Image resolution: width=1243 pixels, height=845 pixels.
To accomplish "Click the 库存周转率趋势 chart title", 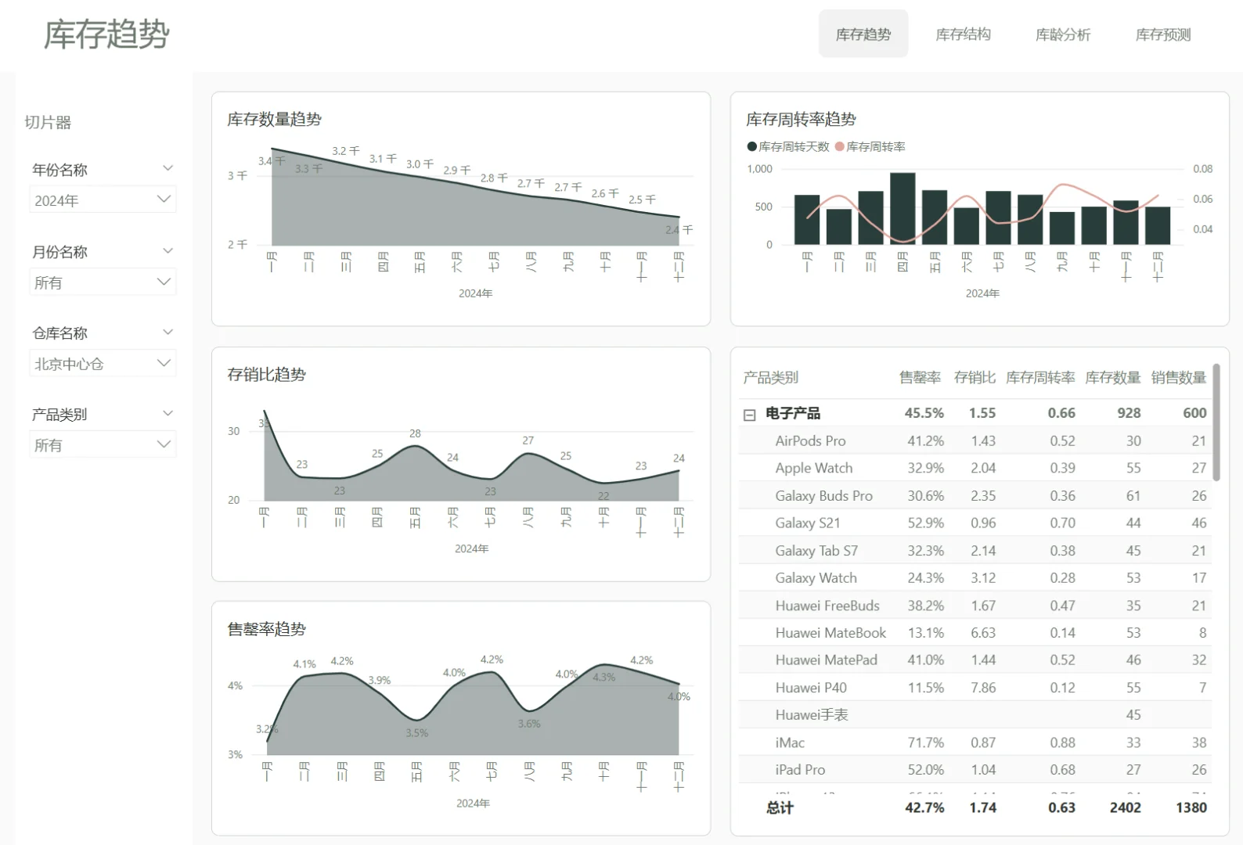I will [x=801, y=119].
